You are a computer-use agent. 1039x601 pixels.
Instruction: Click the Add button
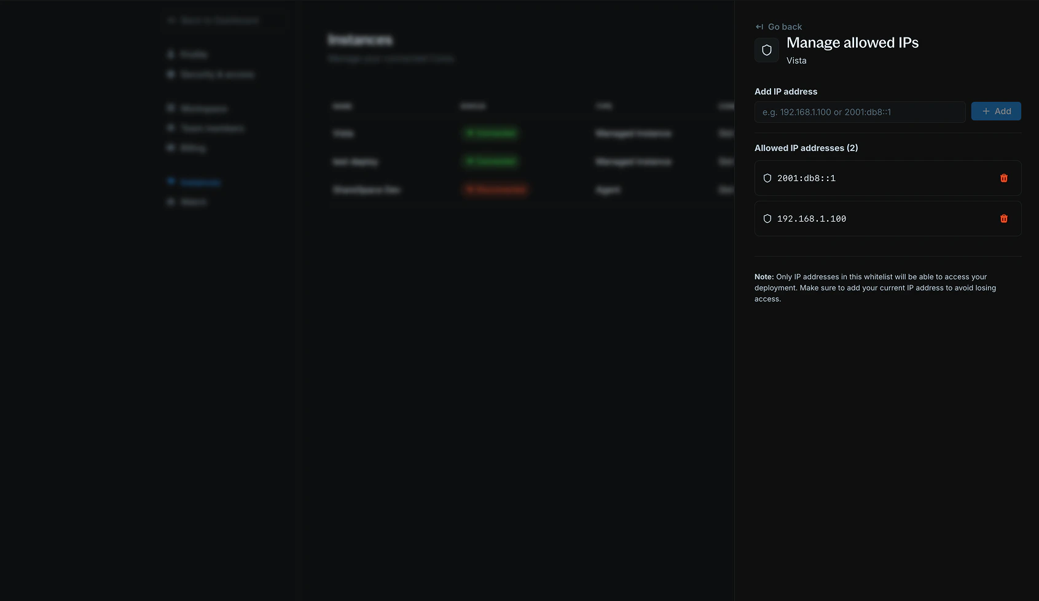[x=996, y=111]
